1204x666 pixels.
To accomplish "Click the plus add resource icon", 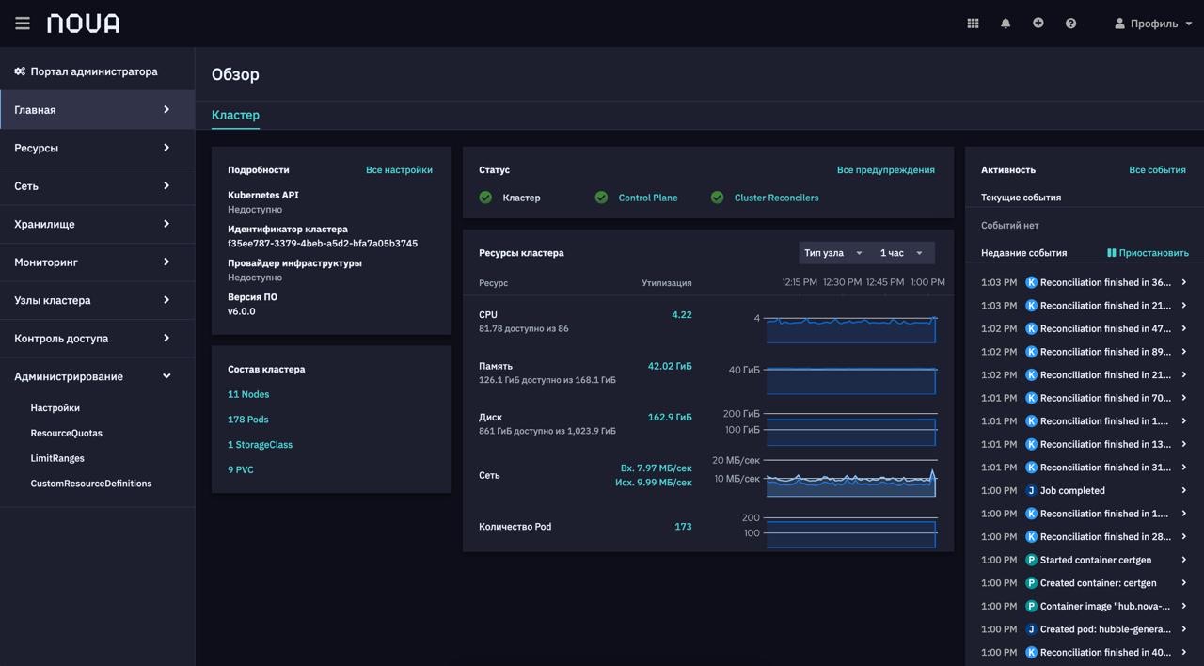I will 1038,24.
